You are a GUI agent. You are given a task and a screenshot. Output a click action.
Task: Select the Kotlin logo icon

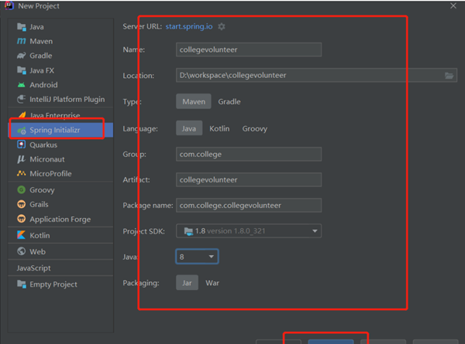click(x=22, y=235)
